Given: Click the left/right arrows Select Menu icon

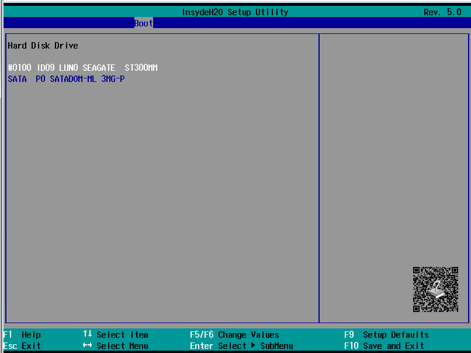Looking at the screenshot, I should (88, 345).
